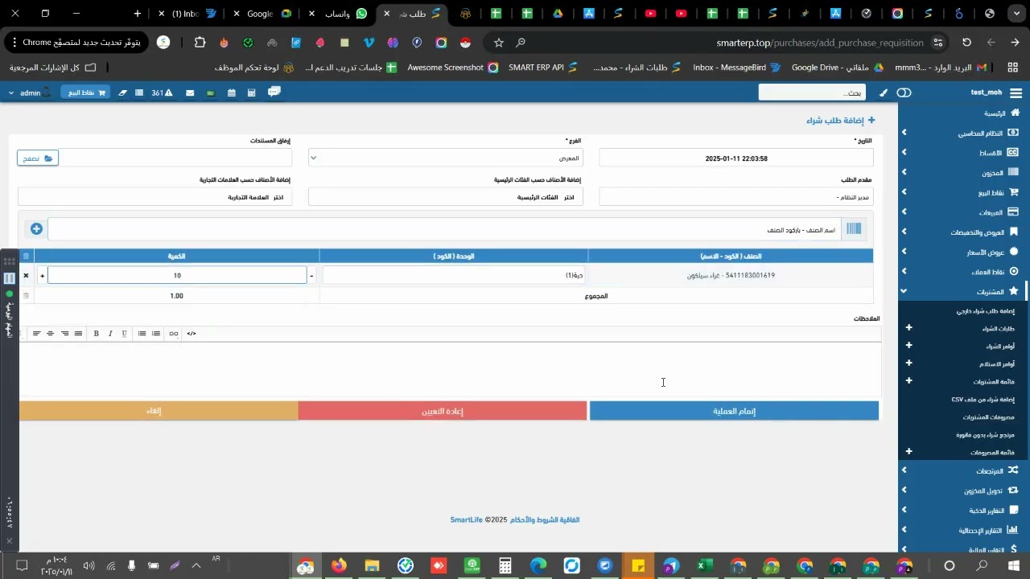Screen dimensions: 1030x579
Task: Open إضافة شراء من ملف CSV item
Action: [983, 400]
